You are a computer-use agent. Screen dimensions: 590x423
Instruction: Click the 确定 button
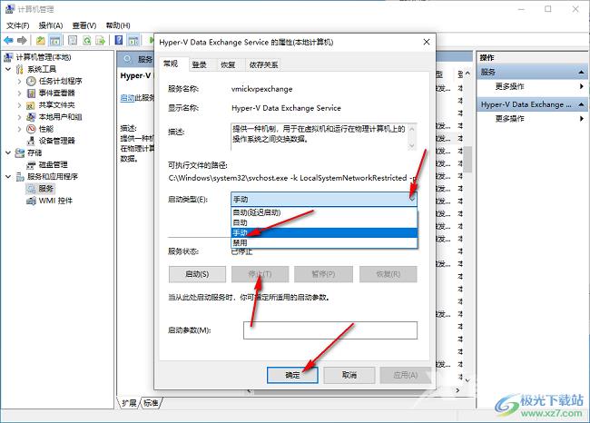(x=292, y=375)
